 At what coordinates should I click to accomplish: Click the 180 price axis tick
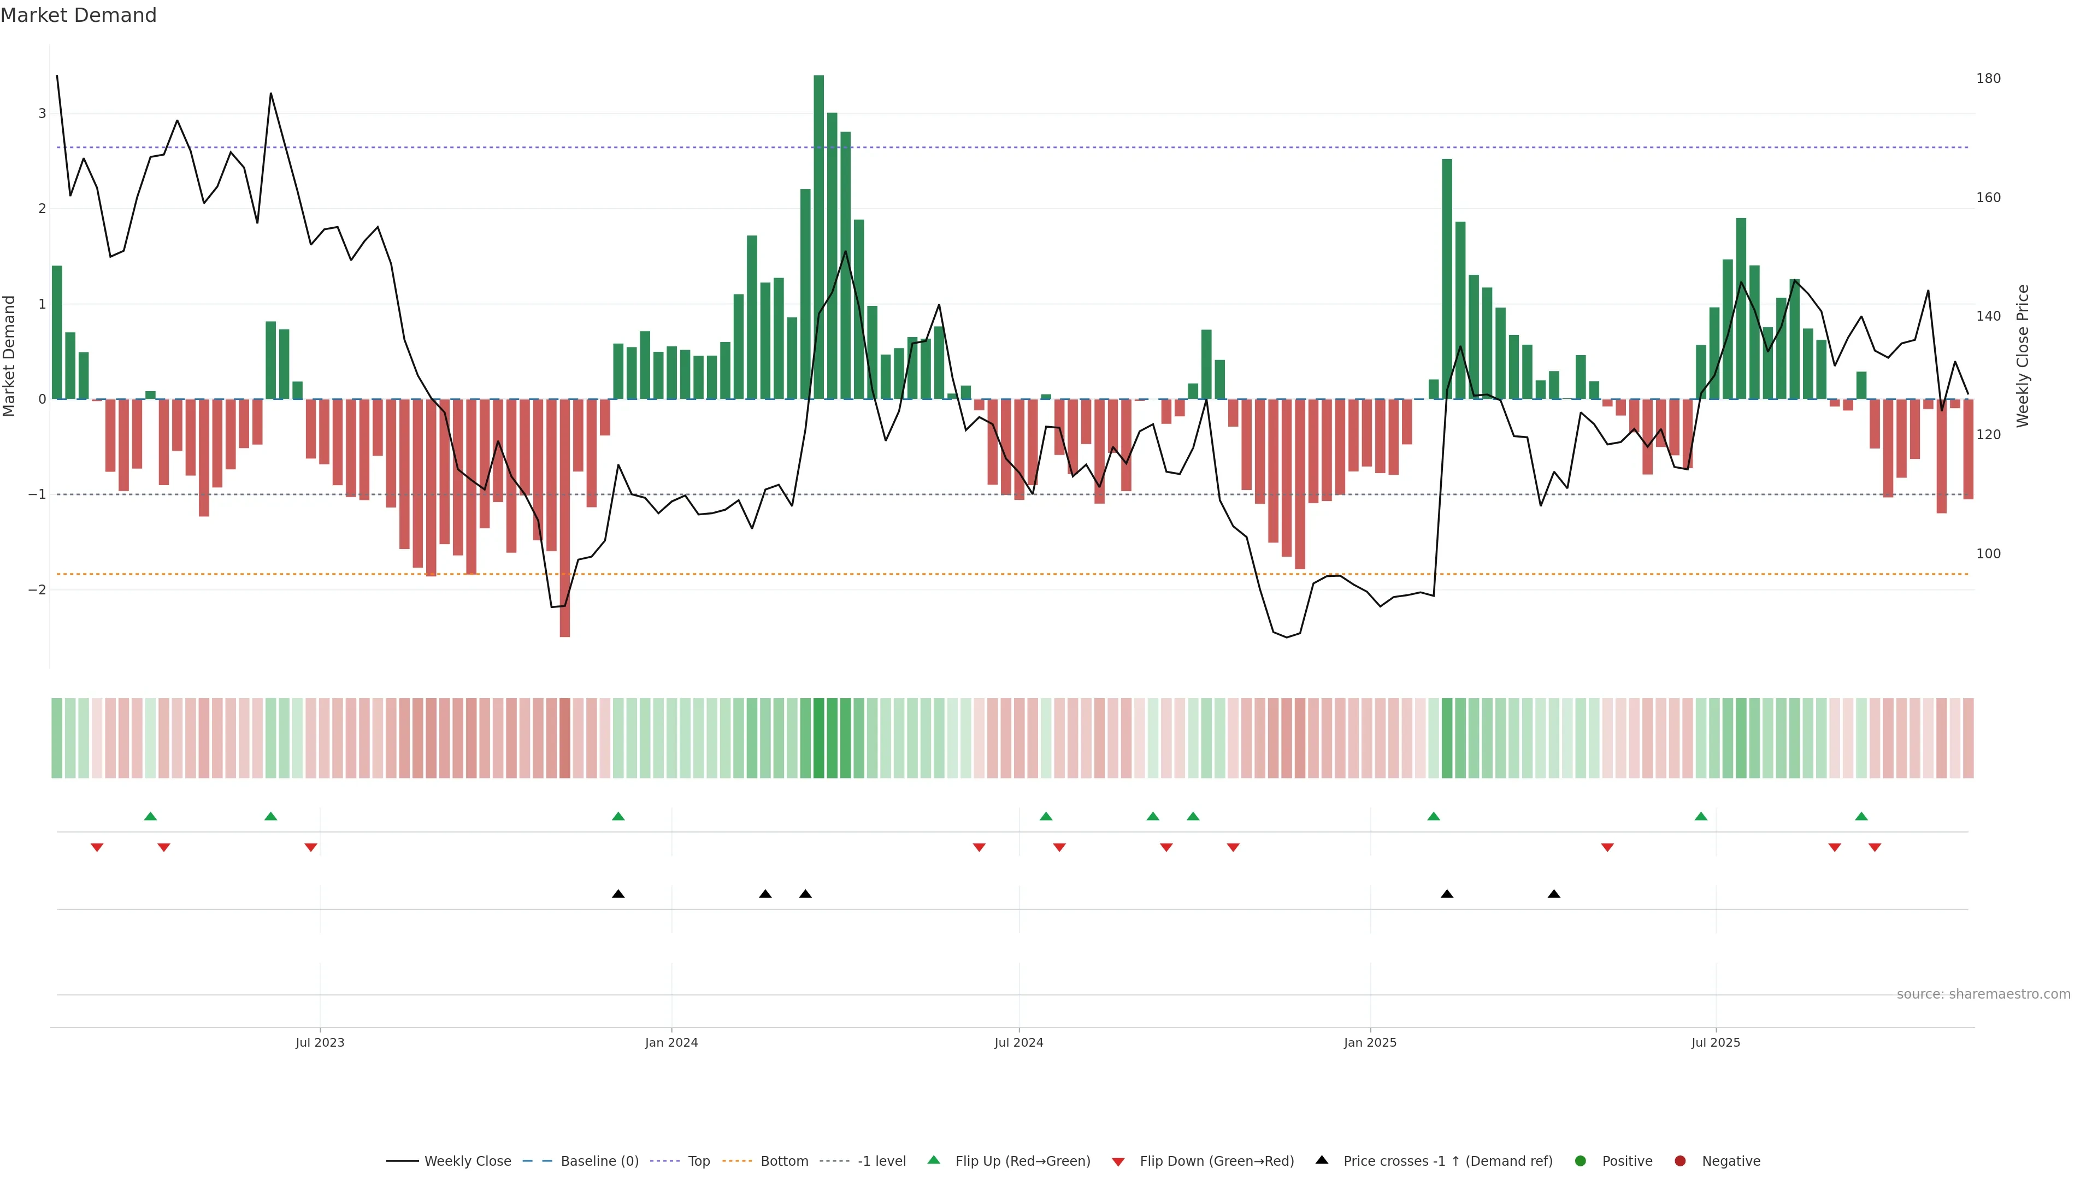click(x=1987, y=78)
